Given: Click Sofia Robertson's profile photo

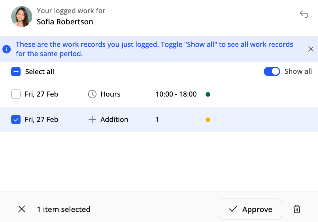Looking at the screenshot, I should 22,16.
